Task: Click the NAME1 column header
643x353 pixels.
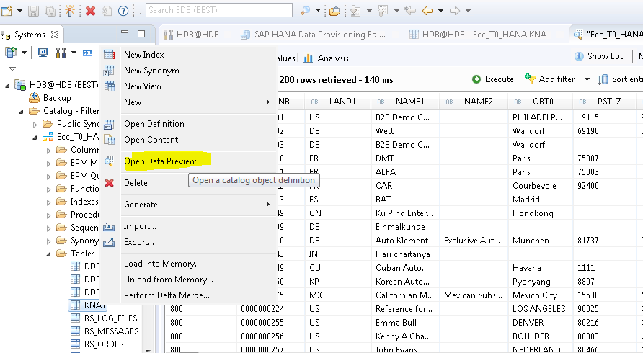Action: pos(404,102)
